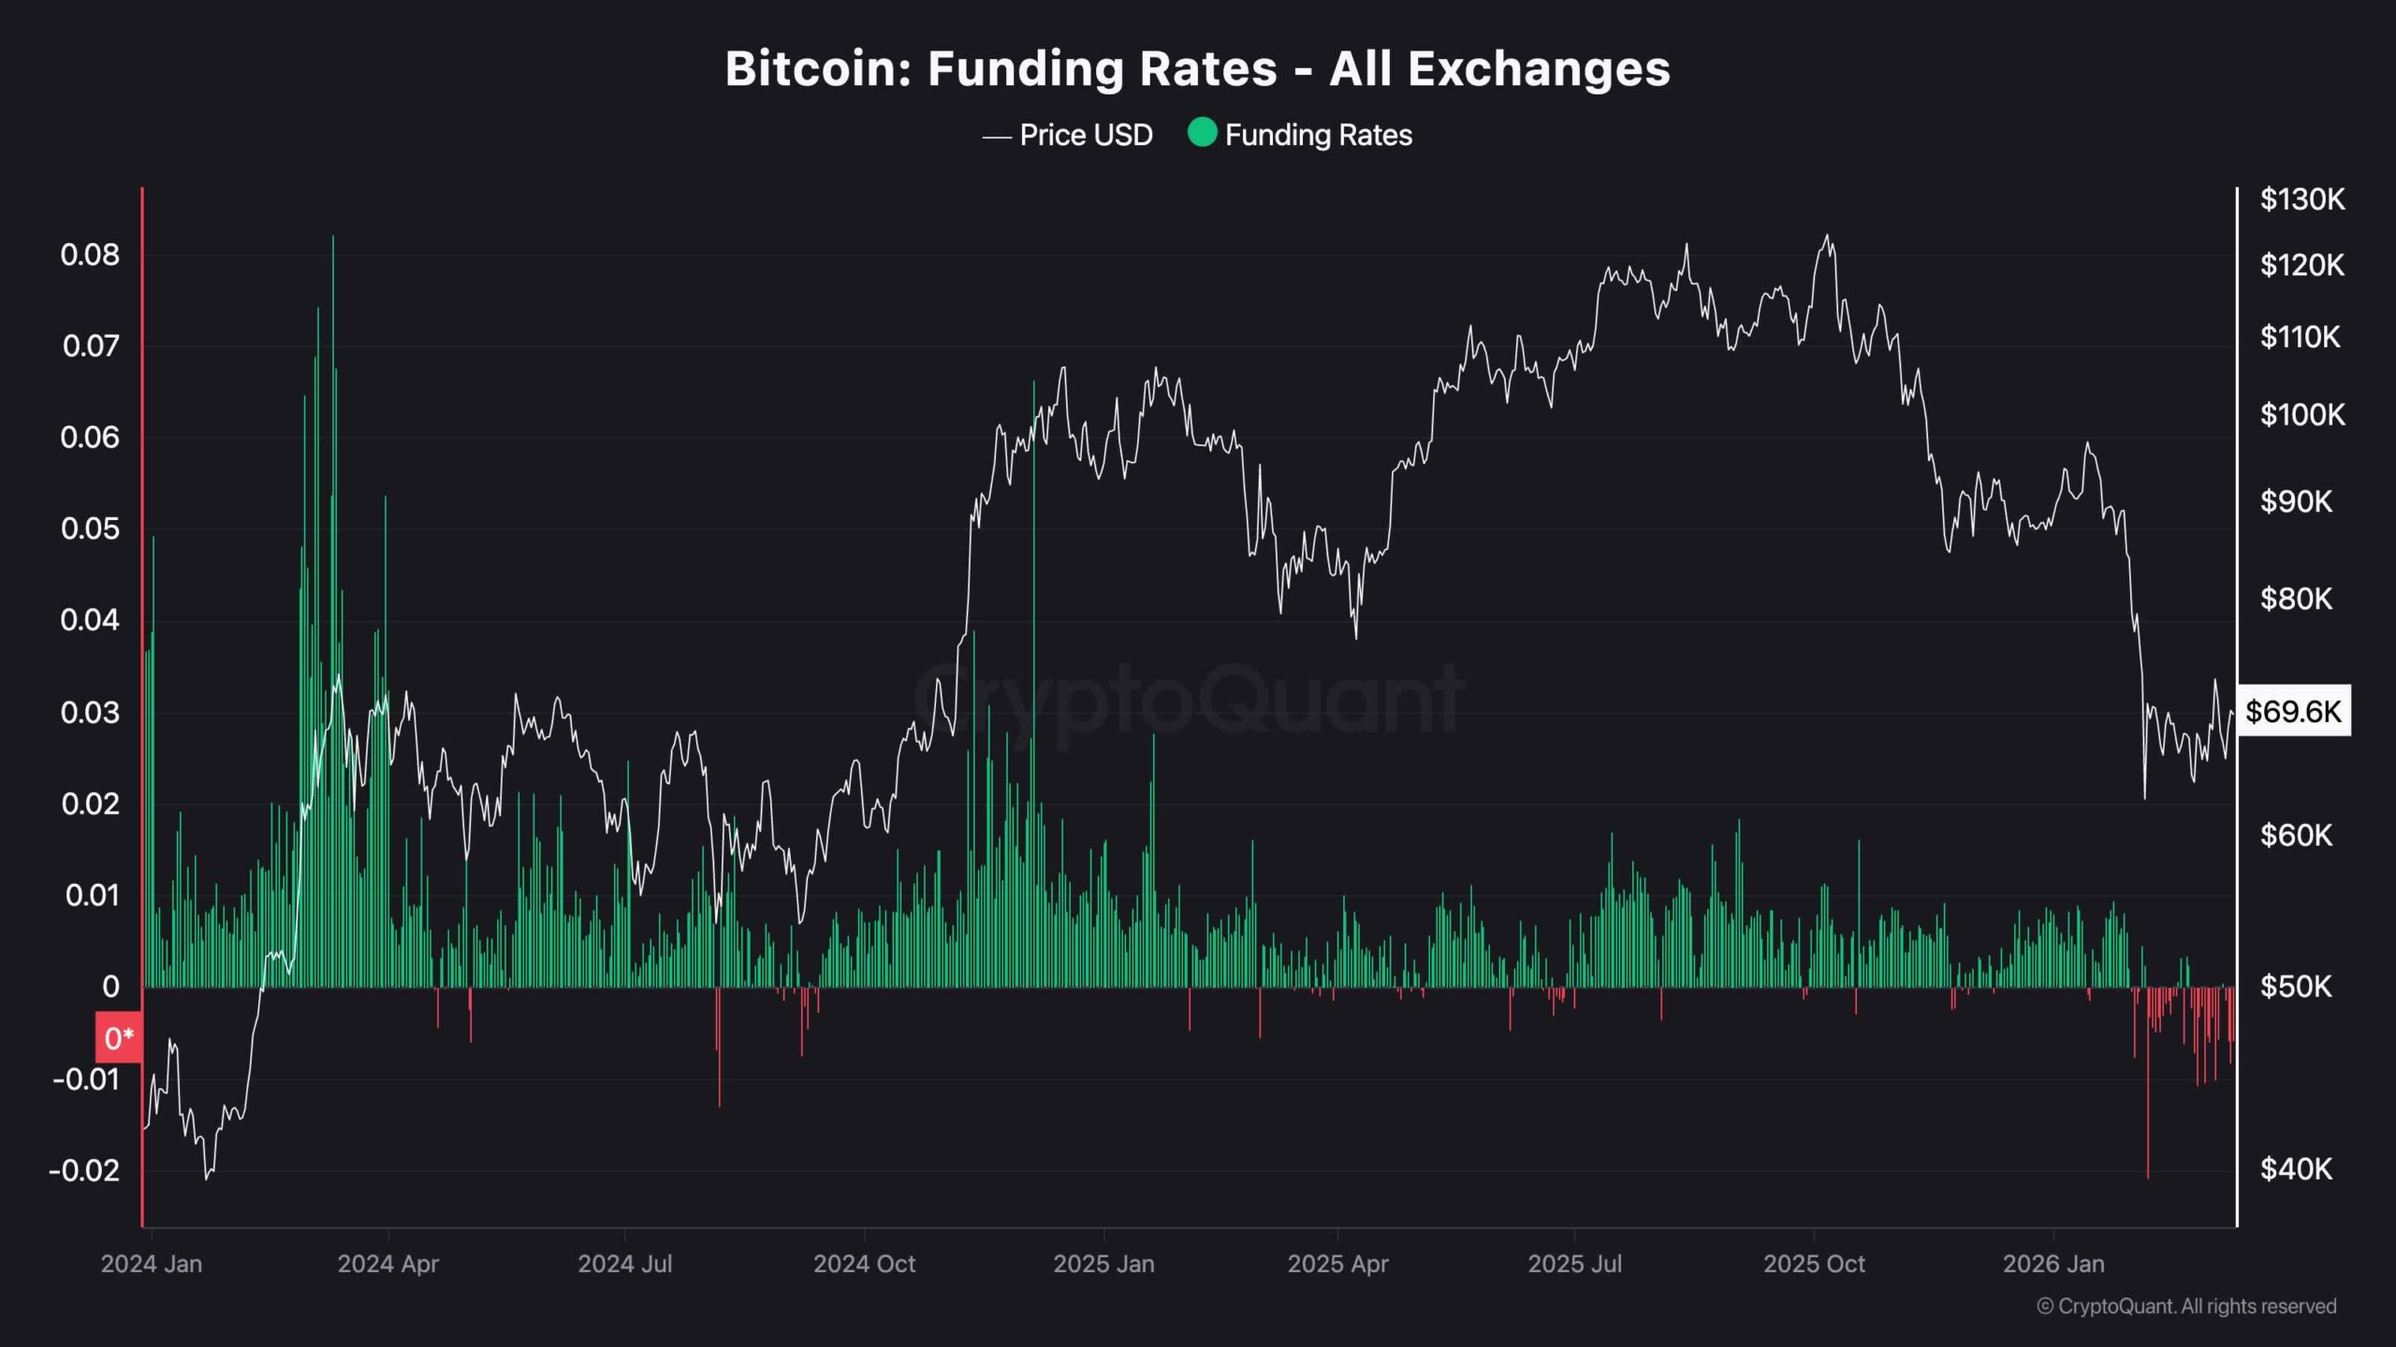Select the 2025 Jan date label
This screenshot has width=2396, height=1347.
1103,1264
